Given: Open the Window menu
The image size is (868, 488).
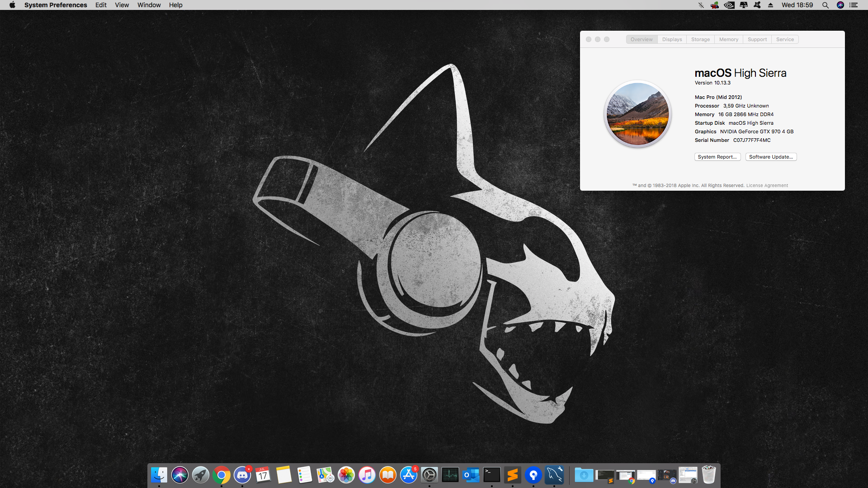Looking at the screenshot, I should coord(149,5).
